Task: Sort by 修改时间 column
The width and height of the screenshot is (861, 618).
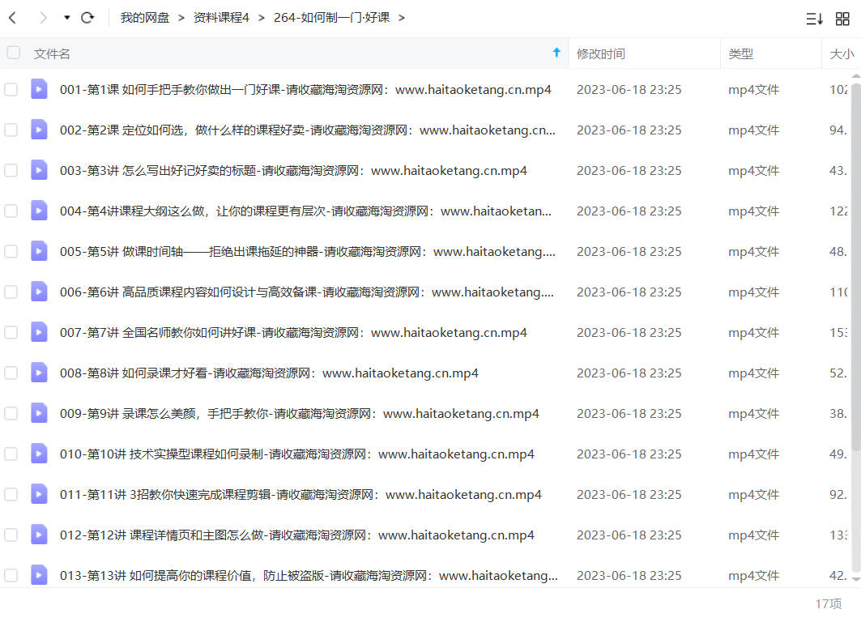Action: pyautogui.click(x=601, y=53)
